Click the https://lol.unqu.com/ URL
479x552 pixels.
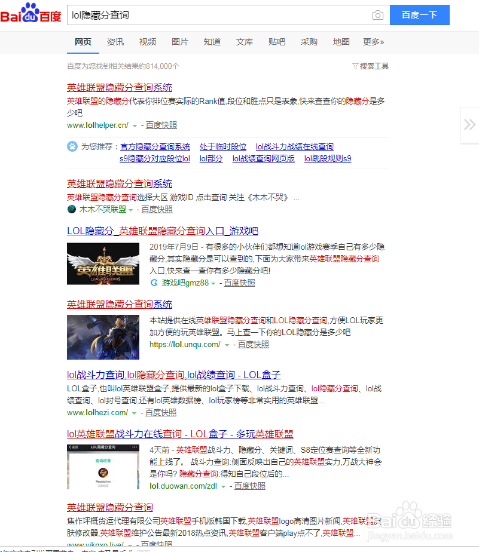[x=185, y=344]
